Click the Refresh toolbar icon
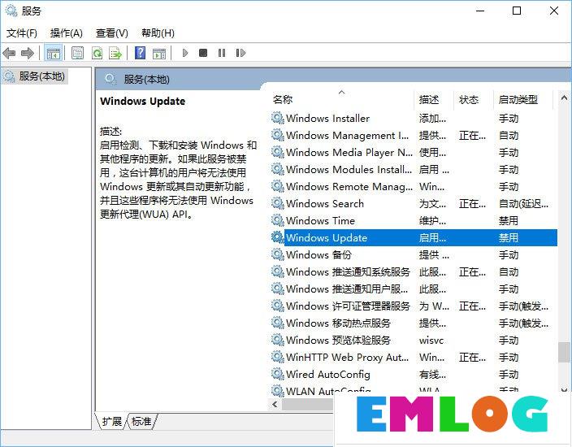This screenshot has height=447, width=572. click(x=97, y=54)
